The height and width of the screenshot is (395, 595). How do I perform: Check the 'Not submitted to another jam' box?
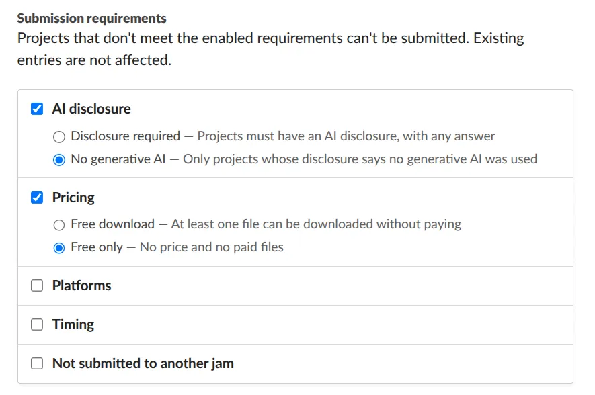point(37,363)
